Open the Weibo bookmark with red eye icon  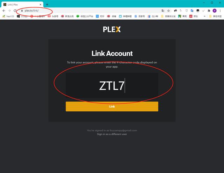click(x=112, y=16)
